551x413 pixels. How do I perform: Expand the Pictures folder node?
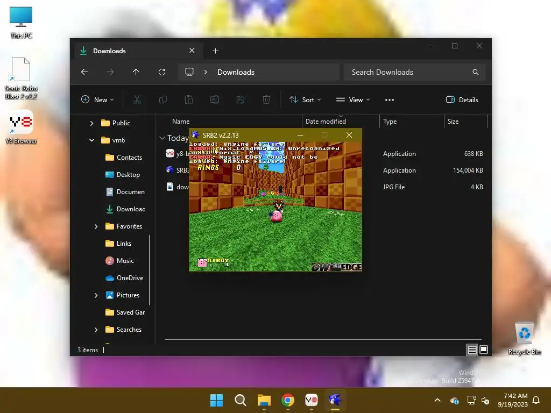point(96,295)
